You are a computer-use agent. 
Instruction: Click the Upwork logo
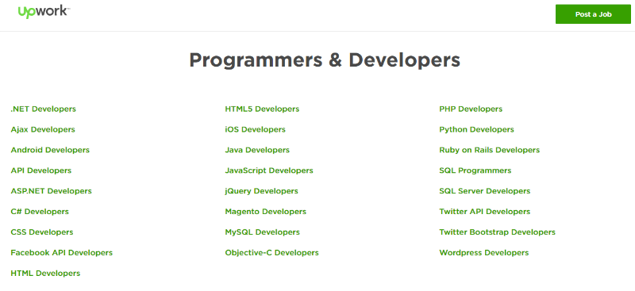coord(44,12)
